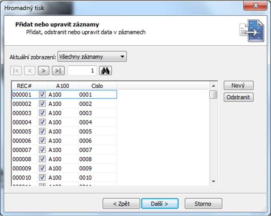This screenshot has width=271, height=216.
Task: Click the Odstranit button
Action: pos(239,97)
